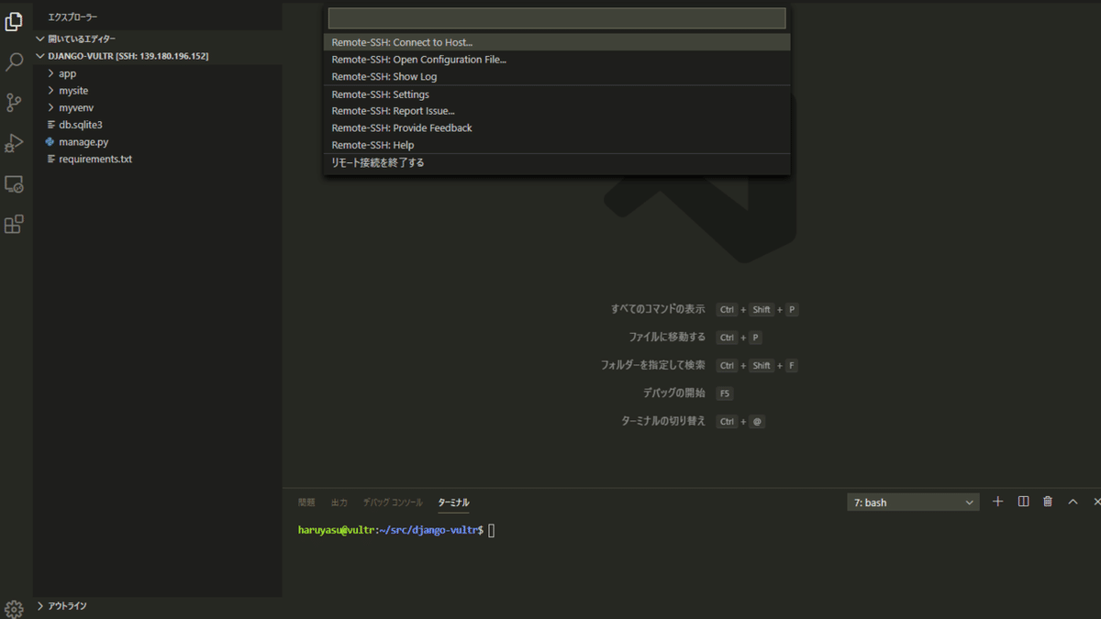The width and height of the screenshot is (1101, 619).
Task: Click the ターミナルの切り替え hint text
Action: point(663,421)
